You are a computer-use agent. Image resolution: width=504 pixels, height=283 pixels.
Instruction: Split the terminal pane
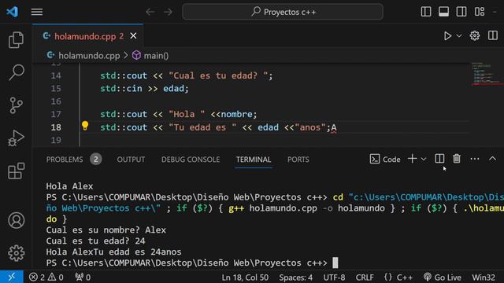point(439,159)
